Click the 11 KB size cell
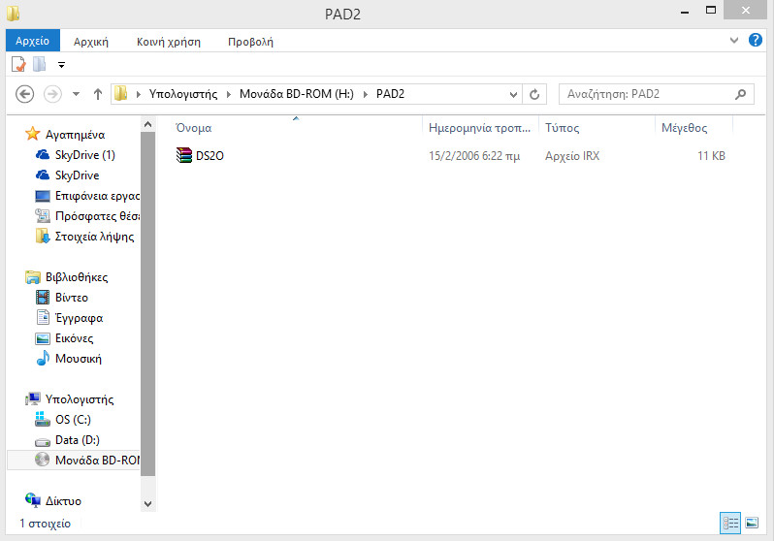This screenshot has width=774, height=541. pos(711,156)
